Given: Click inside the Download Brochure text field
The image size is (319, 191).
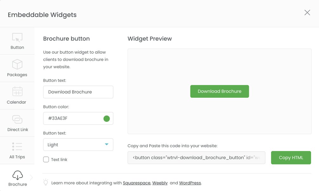Looking at the screenshot, I should pyautogui.click(x=78, y=92).
